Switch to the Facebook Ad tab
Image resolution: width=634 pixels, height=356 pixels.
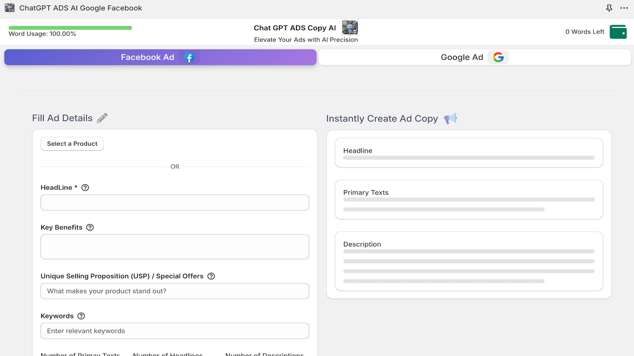160,57
